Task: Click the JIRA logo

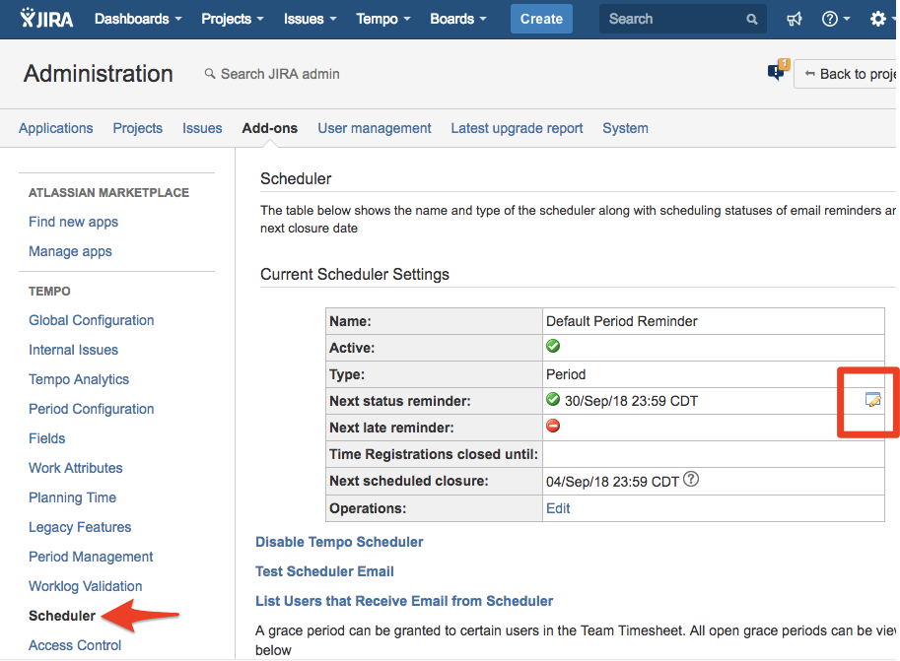Action: click(46, 19)
